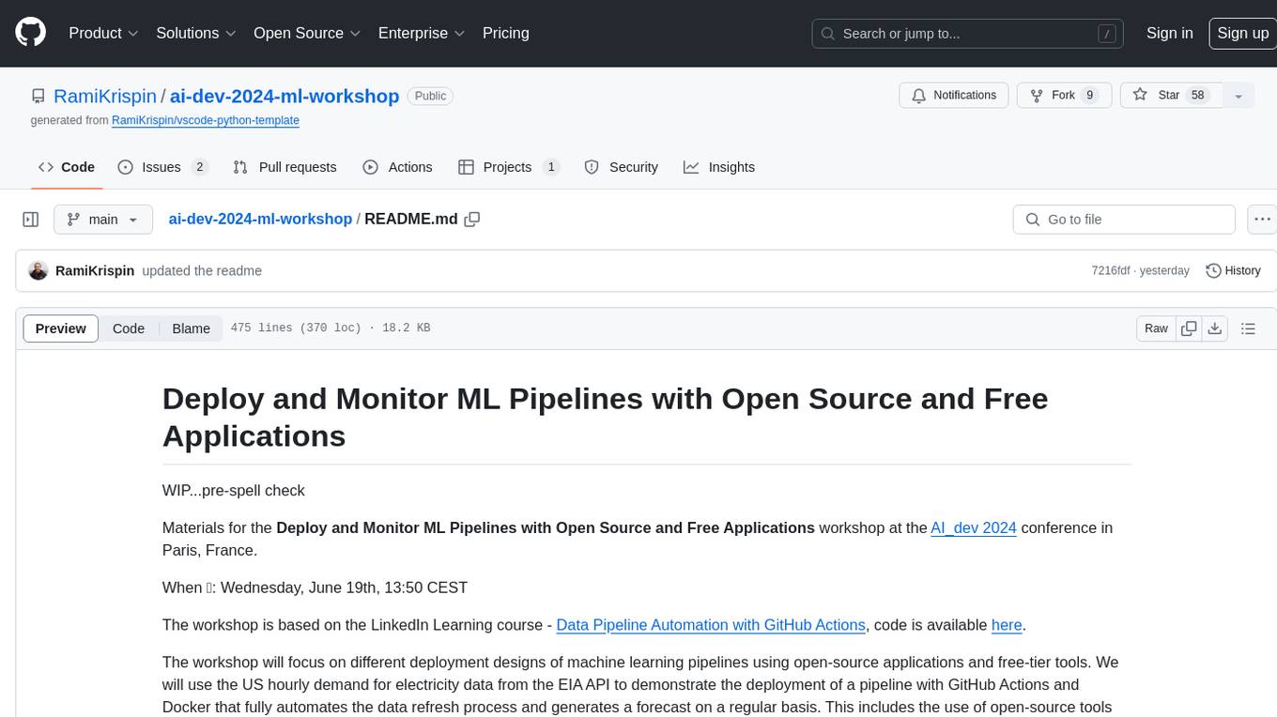The width and height of the screenshot is (1277, 717).
Task: Focus the Search or jump to field
Action: (969, 34)
